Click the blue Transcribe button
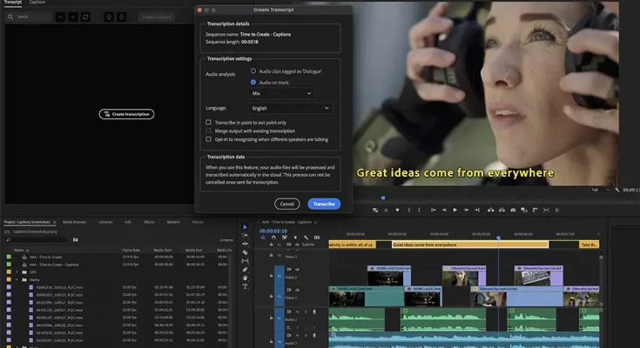Image resolution: width=640 pixels, height=348 pixels. point(324,204)
